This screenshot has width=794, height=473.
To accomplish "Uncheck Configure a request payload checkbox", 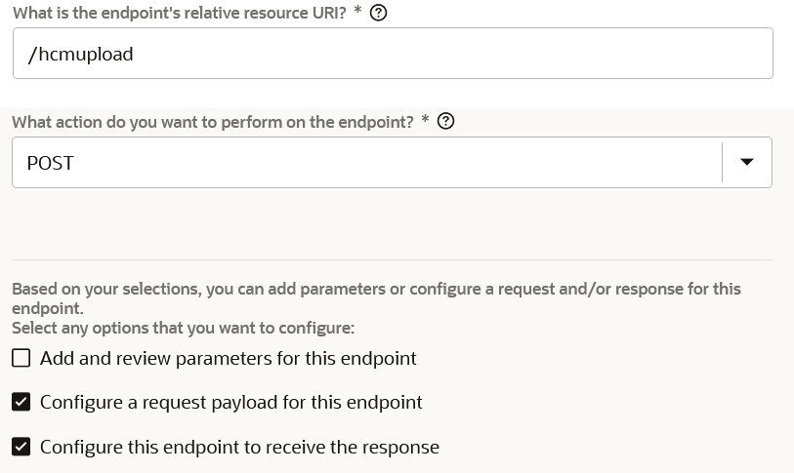I will click(21, 402).
